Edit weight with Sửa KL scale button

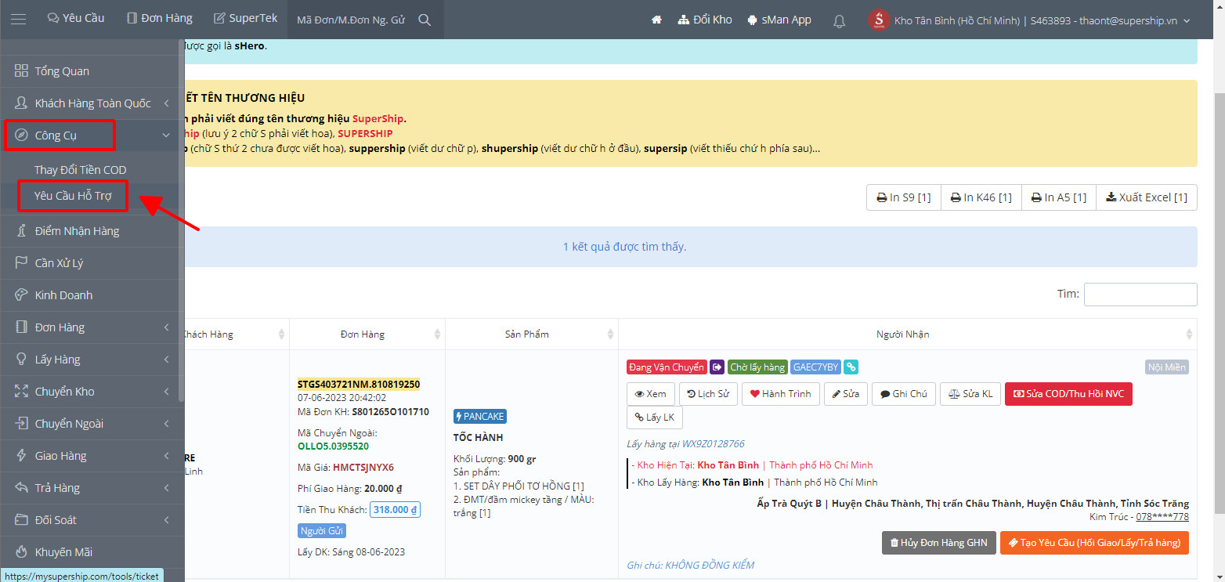pyautogui.click(x=970, y=394)
